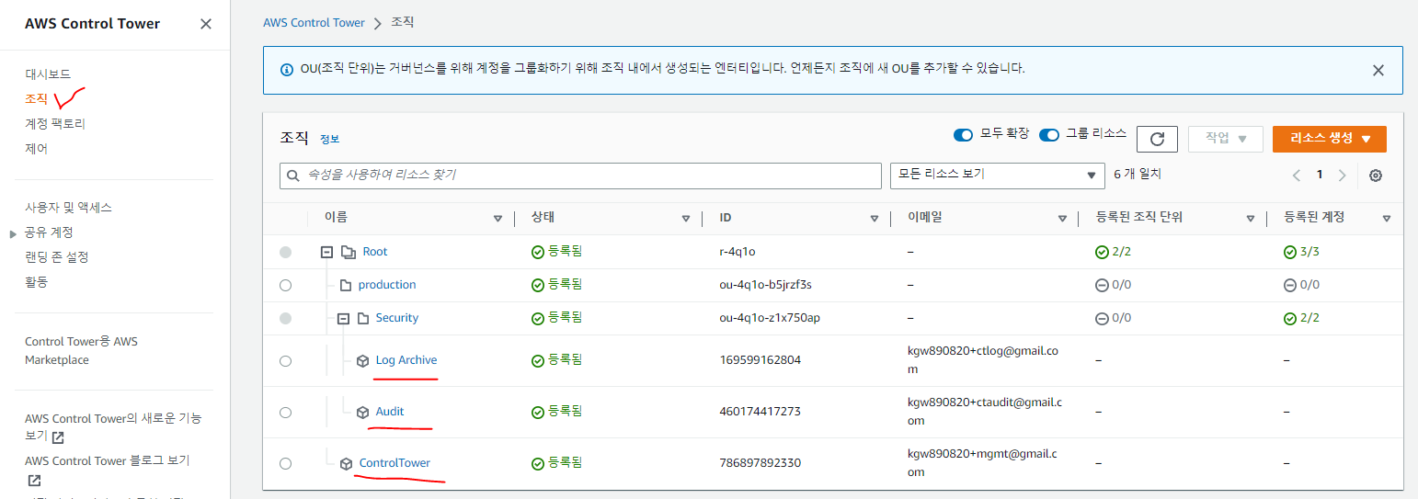
Task: Click the search magnifier icon
Action: [293, 176]
